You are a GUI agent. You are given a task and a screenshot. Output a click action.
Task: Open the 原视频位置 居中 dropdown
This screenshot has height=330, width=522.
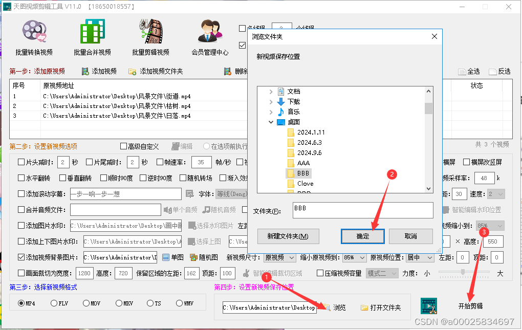(x=420, y=257)
